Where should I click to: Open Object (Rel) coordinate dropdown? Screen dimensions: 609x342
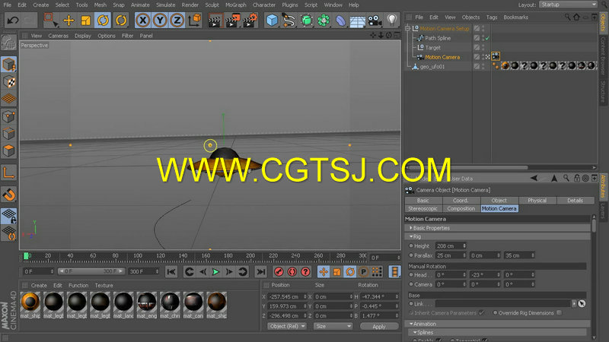pyautogui.click(x=288, y=327)
